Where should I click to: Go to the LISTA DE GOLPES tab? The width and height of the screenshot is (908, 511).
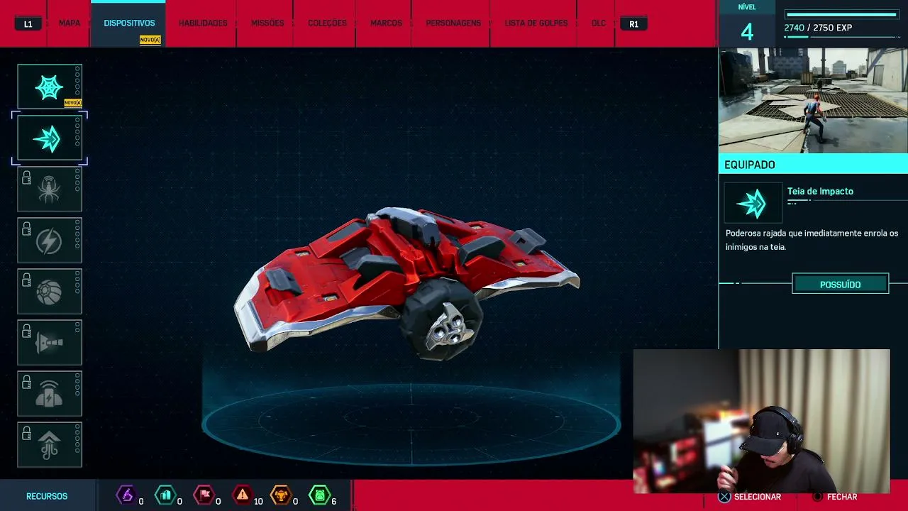tap(536, 23)
